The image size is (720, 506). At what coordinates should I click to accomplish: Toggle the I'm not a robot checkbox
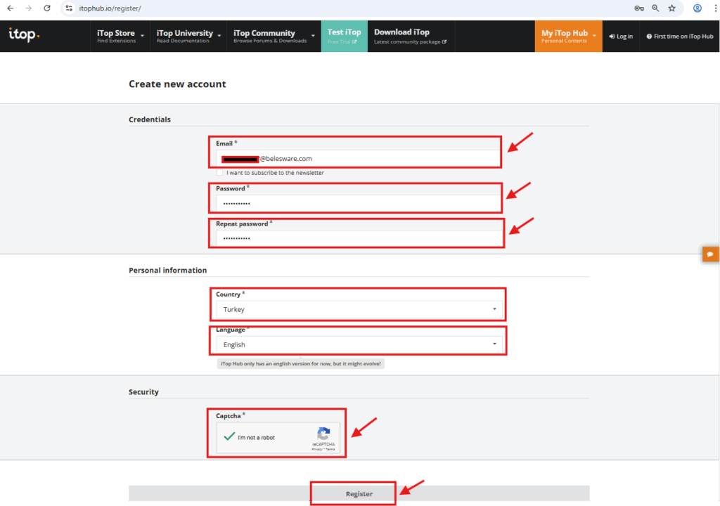point(229,437)
